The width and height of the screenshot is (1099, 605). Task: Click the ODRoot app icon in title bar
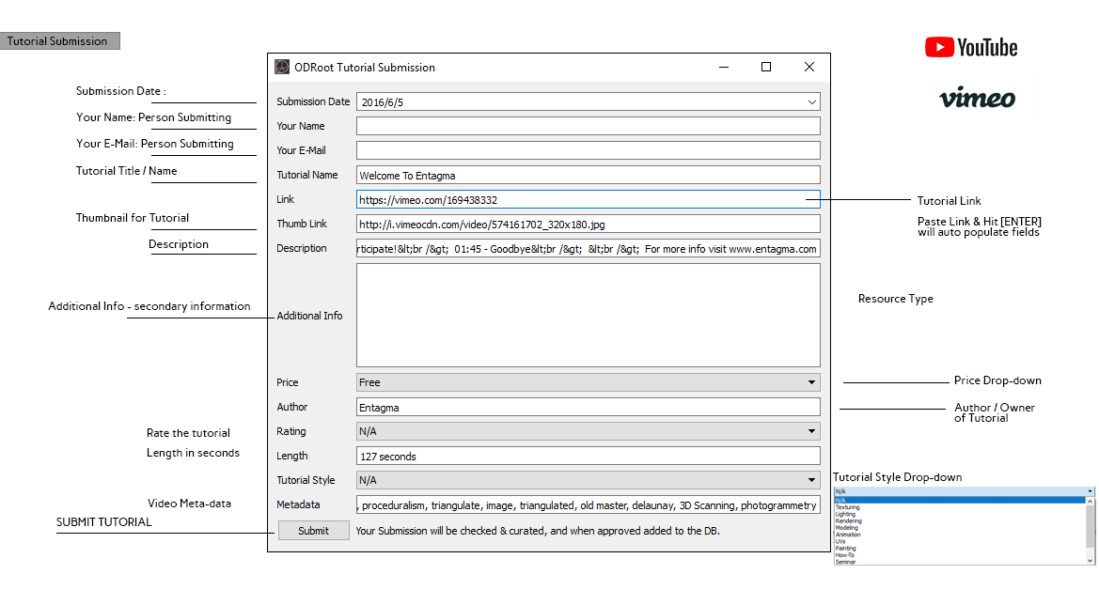(x=282, y=68)
